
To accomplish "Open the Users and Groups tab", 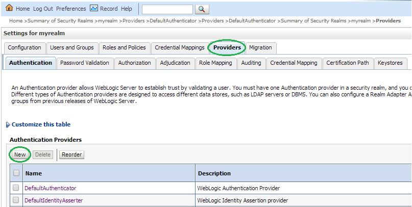I will tap(72, 48).
